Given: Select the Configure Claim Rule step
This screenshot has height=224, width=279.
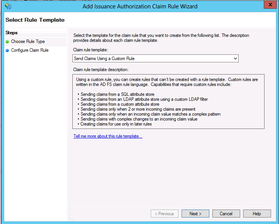Looking at the screenshot, I should [x=30, y=50].
